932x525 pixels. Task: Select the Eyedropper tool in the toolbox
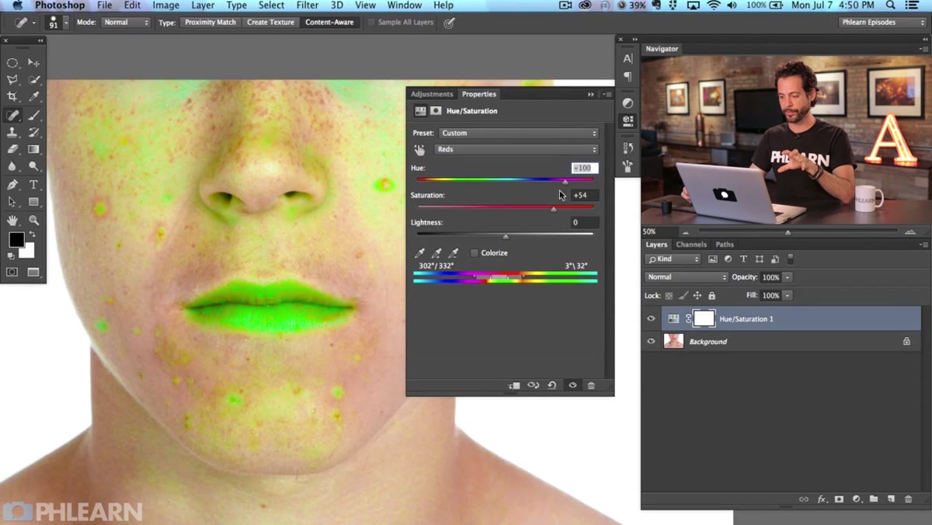33,97
